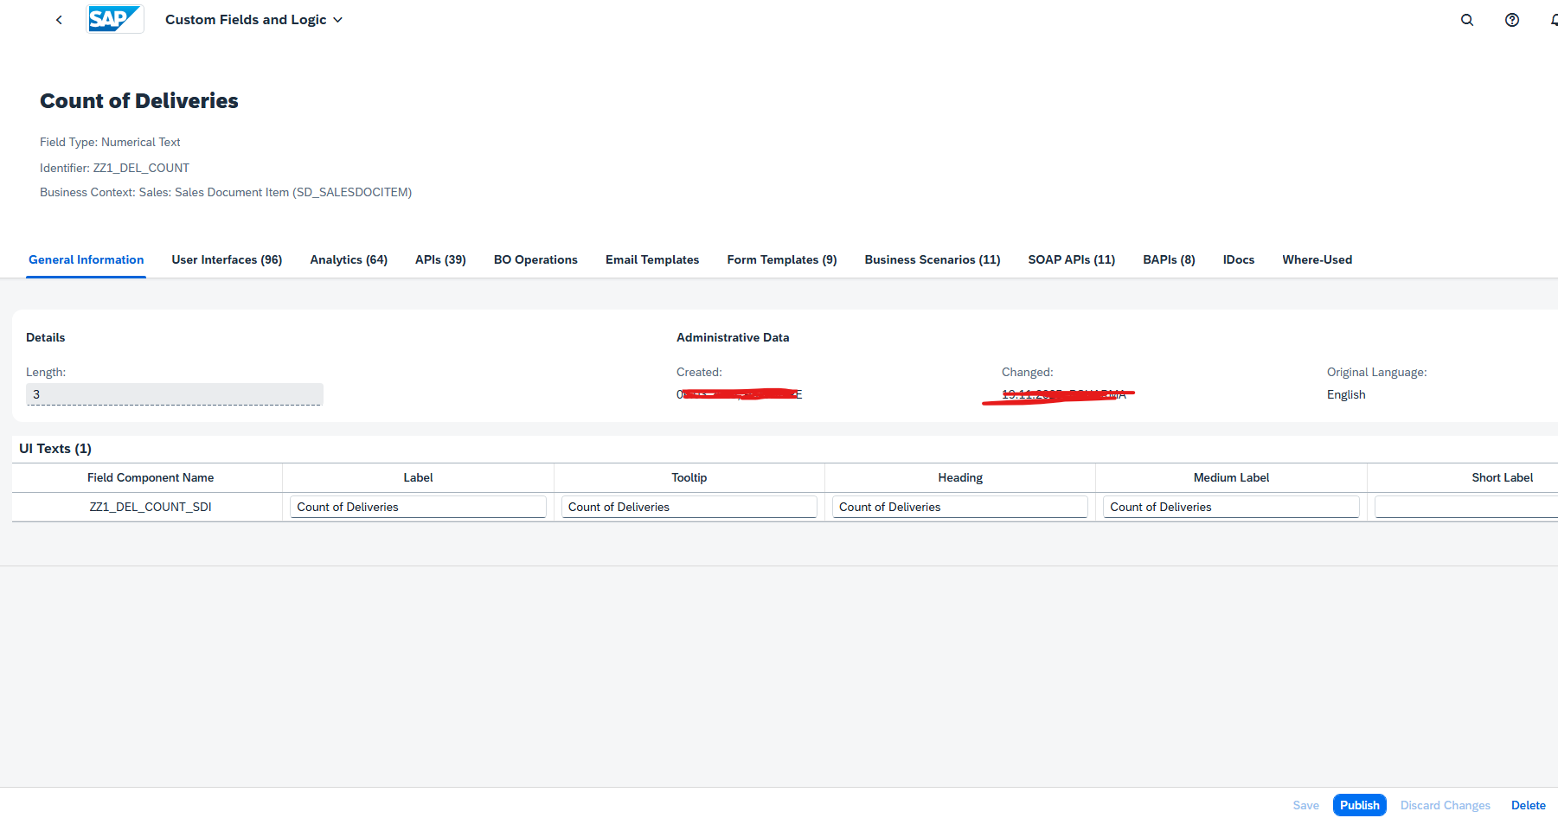
Task: Click the back navigation arrow
Action: coord(59,20)
